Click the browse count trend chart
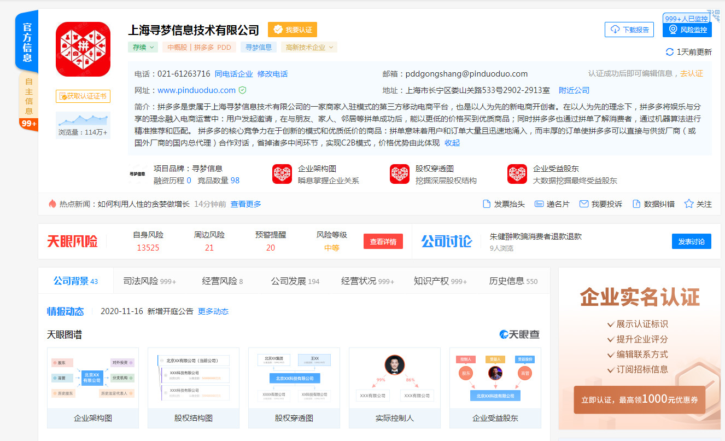 (83, 119)
